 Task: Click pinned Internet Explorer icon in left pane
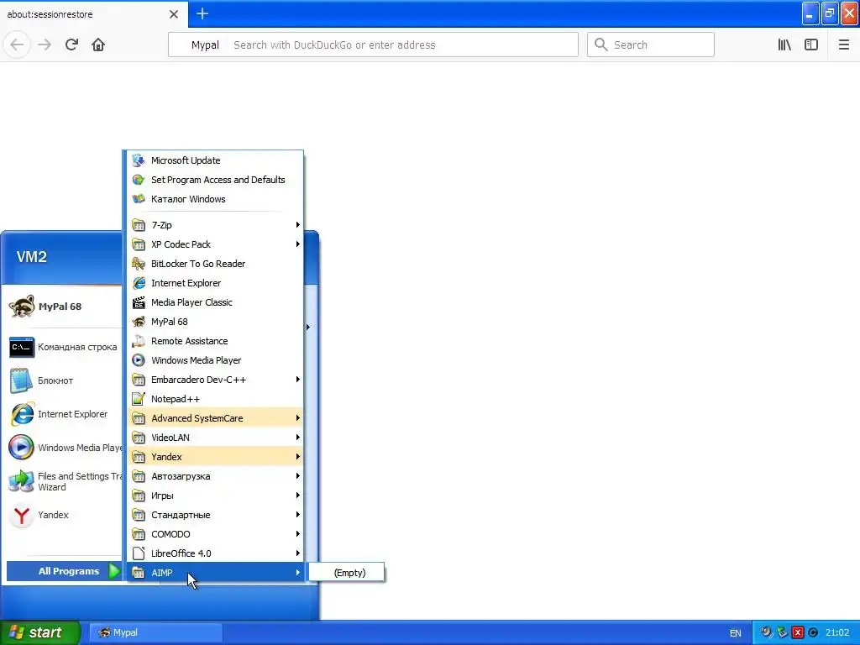21,414
